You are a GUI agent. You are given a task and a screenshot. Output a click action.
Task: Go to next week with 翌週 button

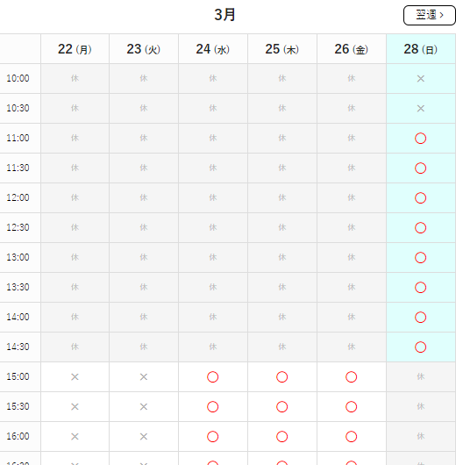[x=429, y=15]
